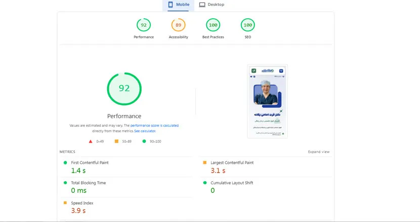Jump to Performance via the top 92 gauge
The width and height of the screenshot is (420, 222).
(x=144, y=25)
